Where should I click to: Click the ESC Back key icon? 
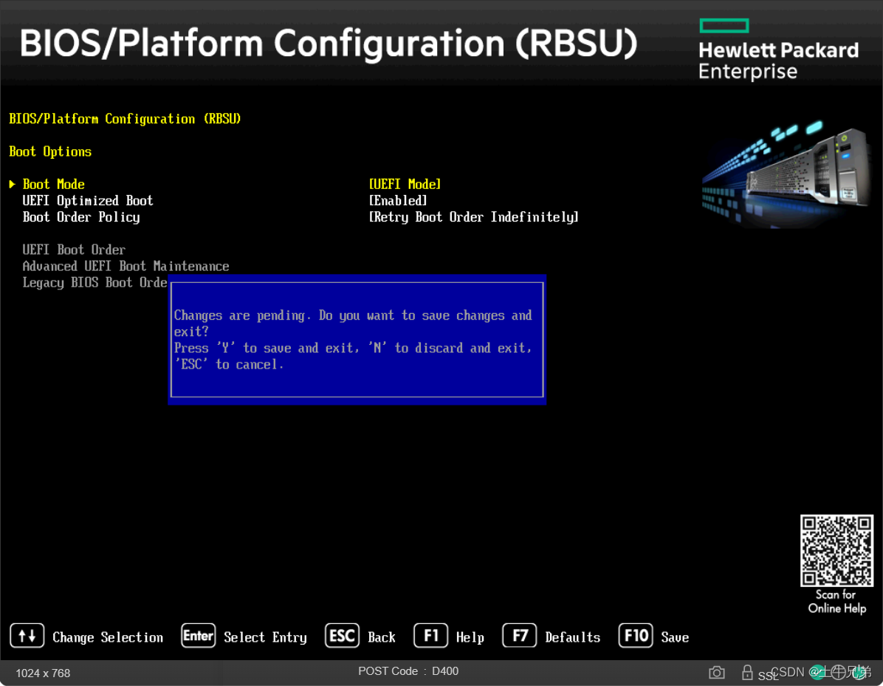pos(341,636)
